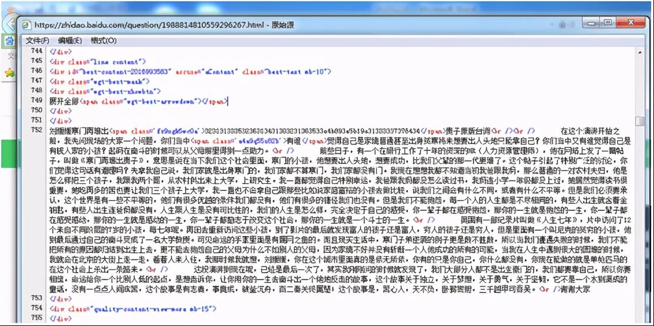This screenshot has height=326, width=654.
Task: Click the scrollbar up arrow in the source view
Action: coord(639,52)
